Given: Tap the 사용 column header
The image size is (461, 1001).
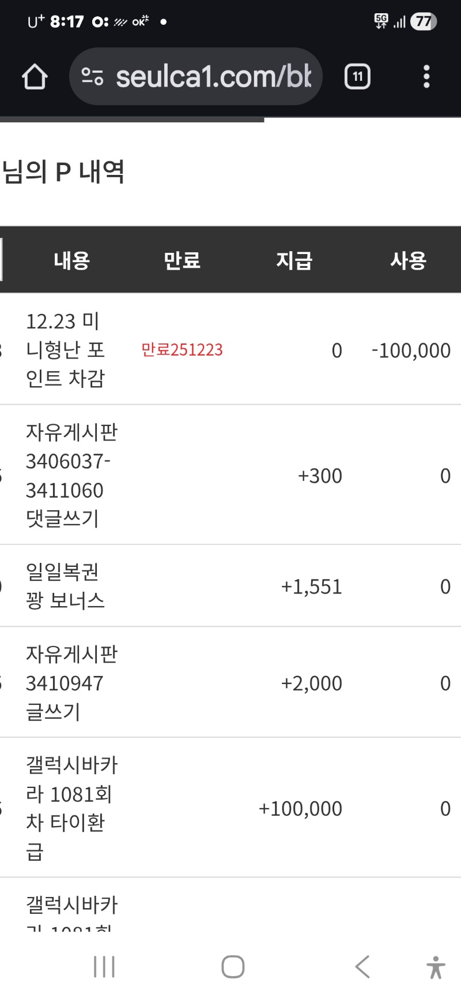Looking at the screenshot, I should coord(408,260).
